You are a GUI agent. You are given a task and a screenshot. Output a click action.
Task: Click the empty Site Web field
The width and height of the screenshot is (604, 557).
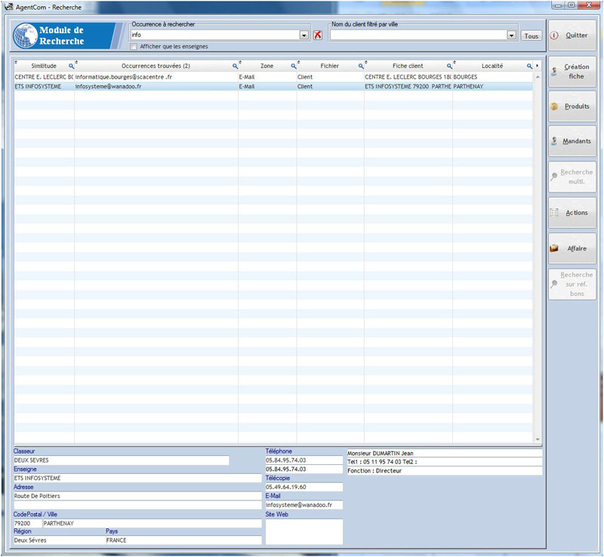(x=304, y=531)
